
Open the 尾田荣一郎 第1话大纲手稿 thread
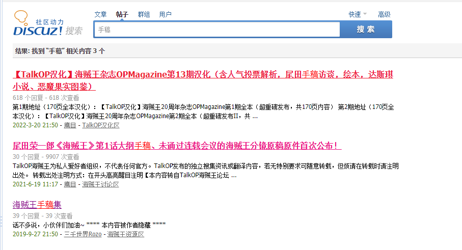177,146
